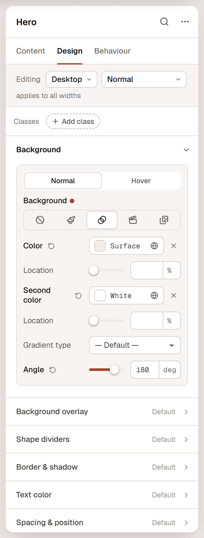The image size is (204, 538).
Task: Expand the Shape dividers section
Action: 102,439
